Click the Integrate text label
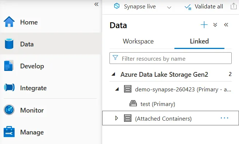 pos(33,88)
